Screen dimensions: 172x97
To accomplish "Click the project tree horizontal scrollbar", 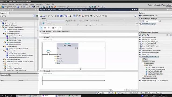I will [x=17, y=72].
